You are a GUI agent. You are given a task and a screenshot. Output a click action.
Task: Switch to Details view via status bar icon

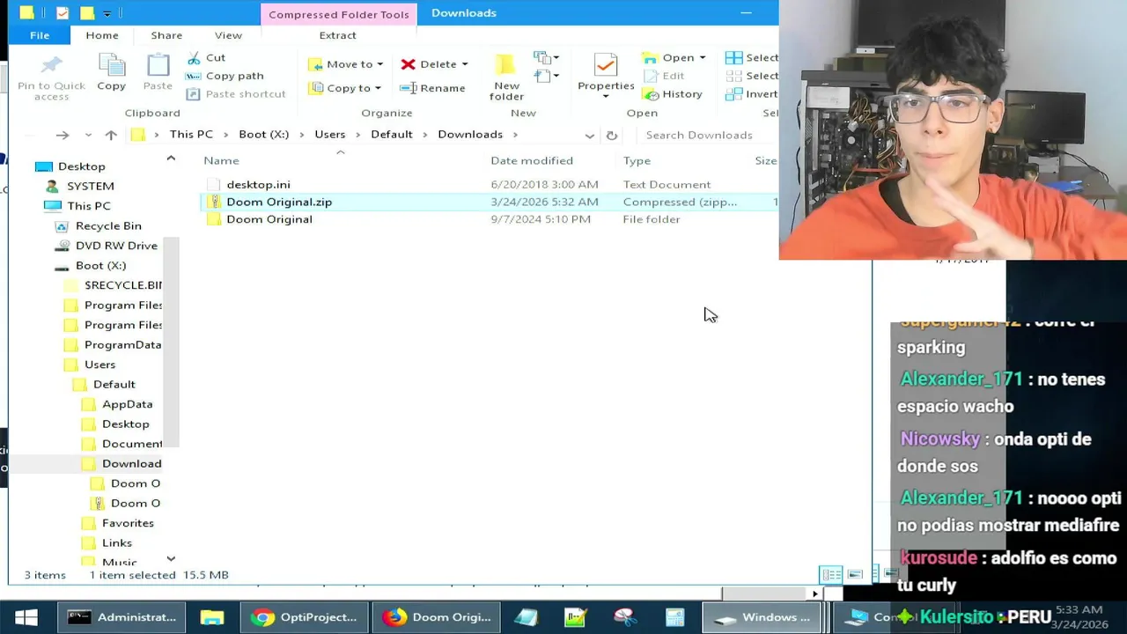tap(831, 575)
